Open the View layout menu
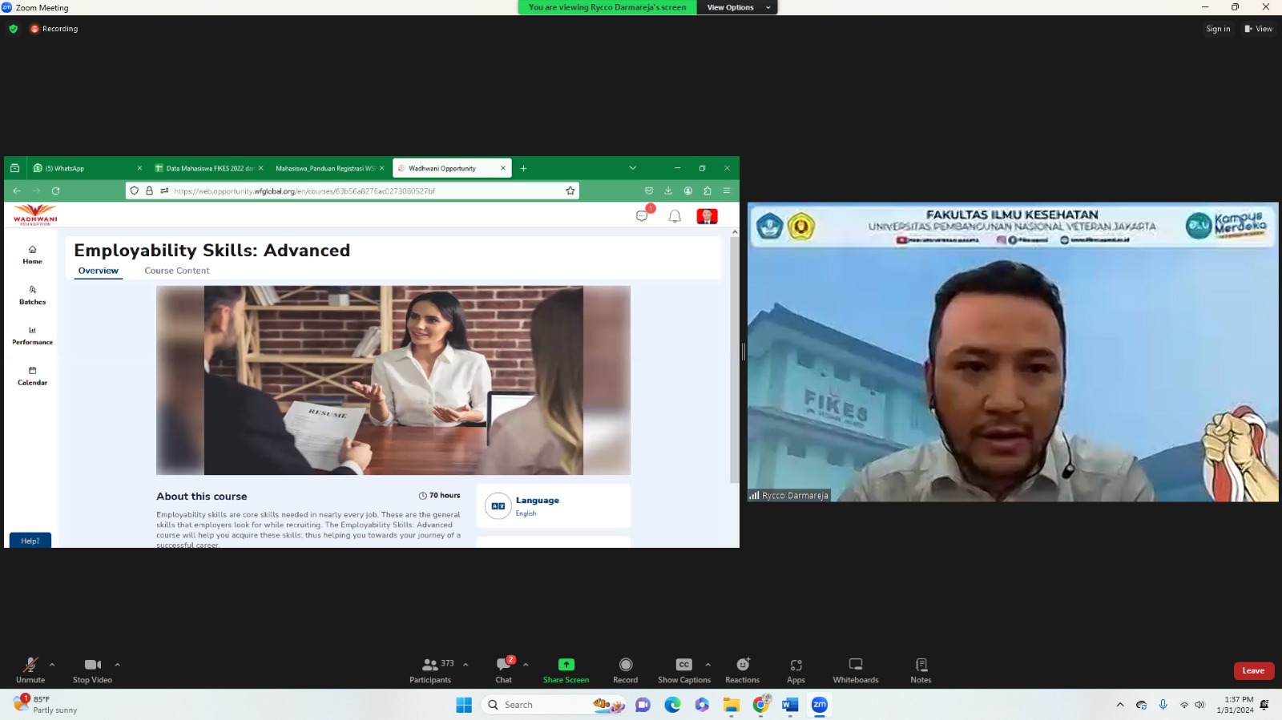 click(x=1258, y=29)
